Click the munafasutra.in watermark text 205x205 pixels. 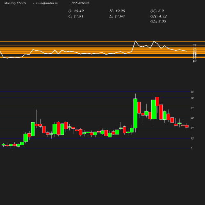(x=47, y=3)
